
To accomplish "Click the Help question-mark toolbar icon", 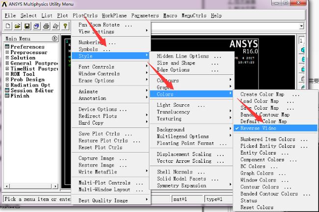I will point(65,26).
